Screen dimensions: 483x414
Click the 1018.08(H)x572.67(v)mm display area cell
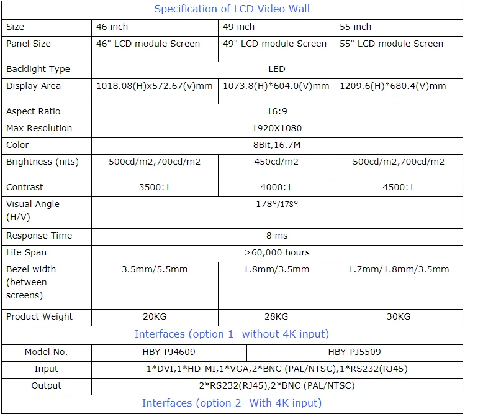[155, 86]
